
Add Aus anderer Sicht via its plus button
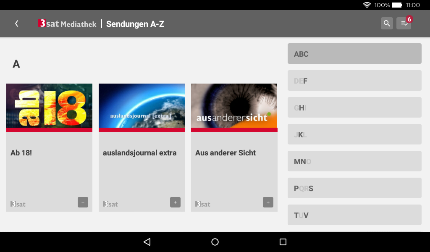coord(267,202)
